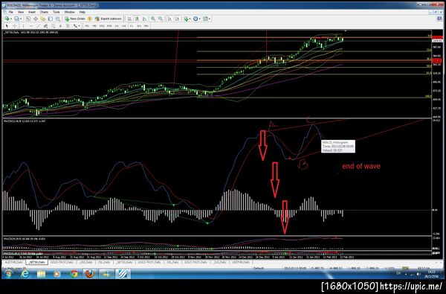
Task: Launch Internet Explorer from the taskbar
Action: (25, 274)
